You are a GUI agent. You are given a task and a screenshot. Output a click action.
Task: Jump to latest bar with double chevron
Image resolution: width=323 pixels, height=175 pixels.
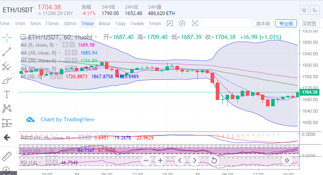(287, 160)
